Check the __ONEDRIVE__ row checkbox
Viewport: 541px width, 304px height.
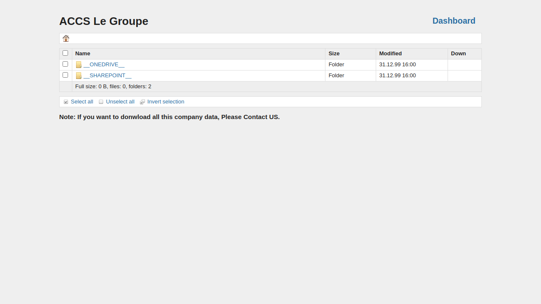pyautogui.click(x=65, y=64)
